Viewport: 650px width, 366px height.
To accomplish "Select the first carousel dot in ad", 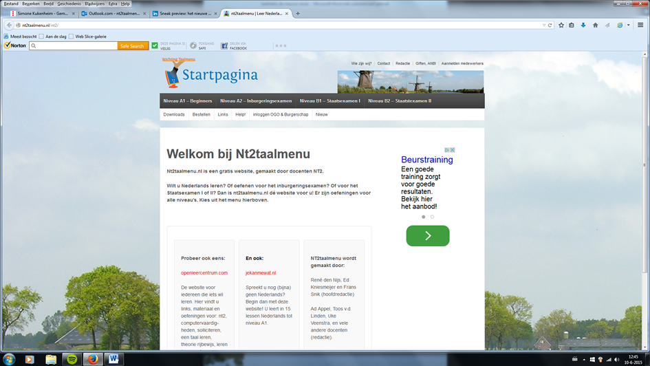I will pos(423,217).
